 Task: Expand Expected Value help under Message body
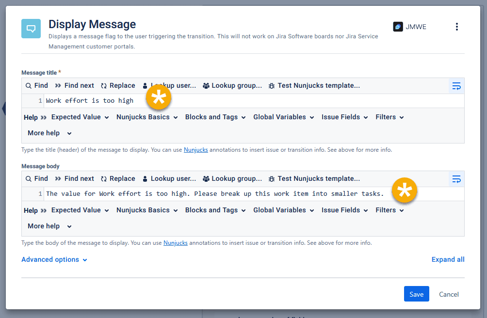pyautogui.click(x=80, y=210)
